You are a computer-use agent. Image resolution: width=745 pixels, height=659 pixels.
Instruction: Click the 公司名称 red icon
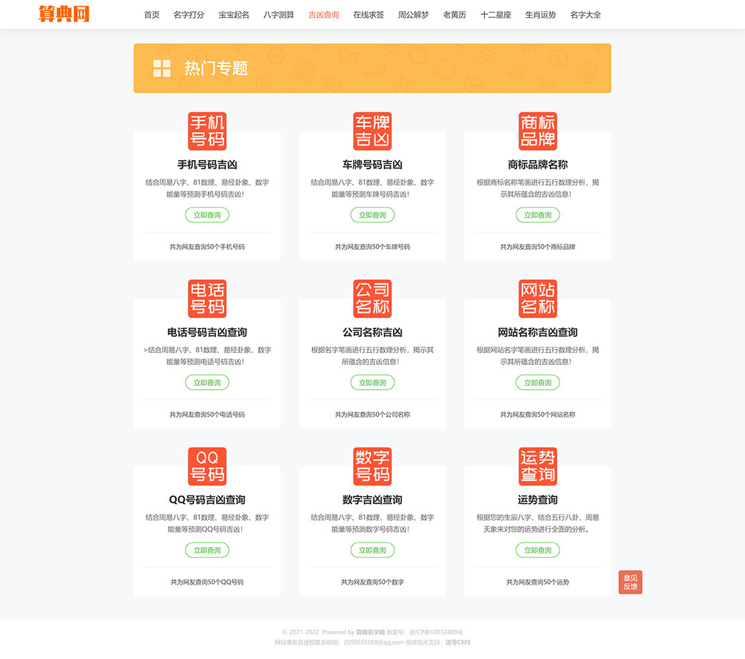pyautogui.click(x=372, y=299)
